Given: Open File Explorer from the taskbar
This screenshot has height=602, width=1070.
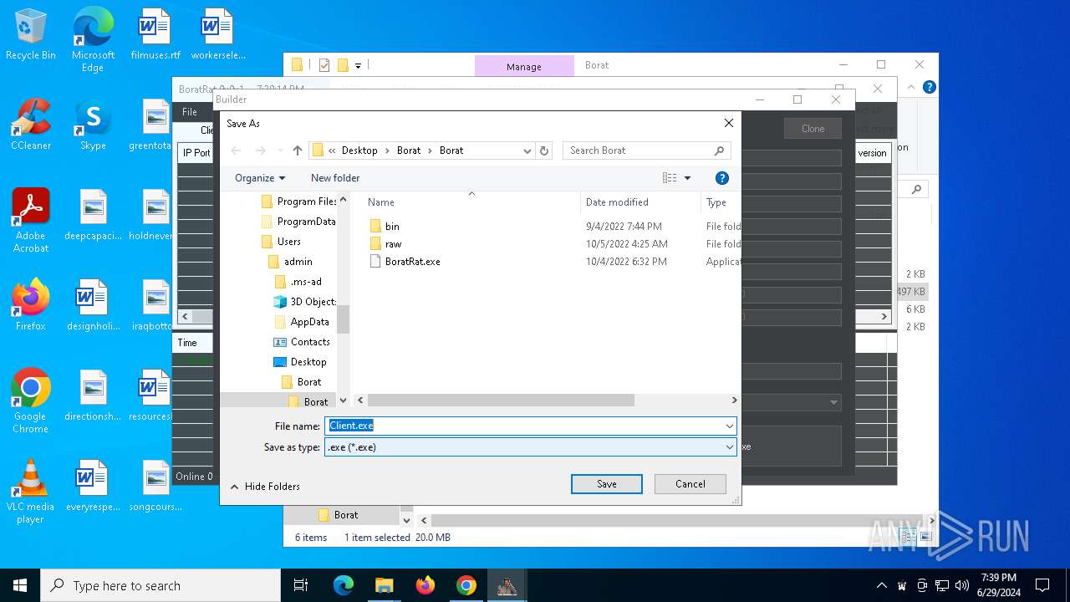Looking at the screenshot, I should point(385,585).
